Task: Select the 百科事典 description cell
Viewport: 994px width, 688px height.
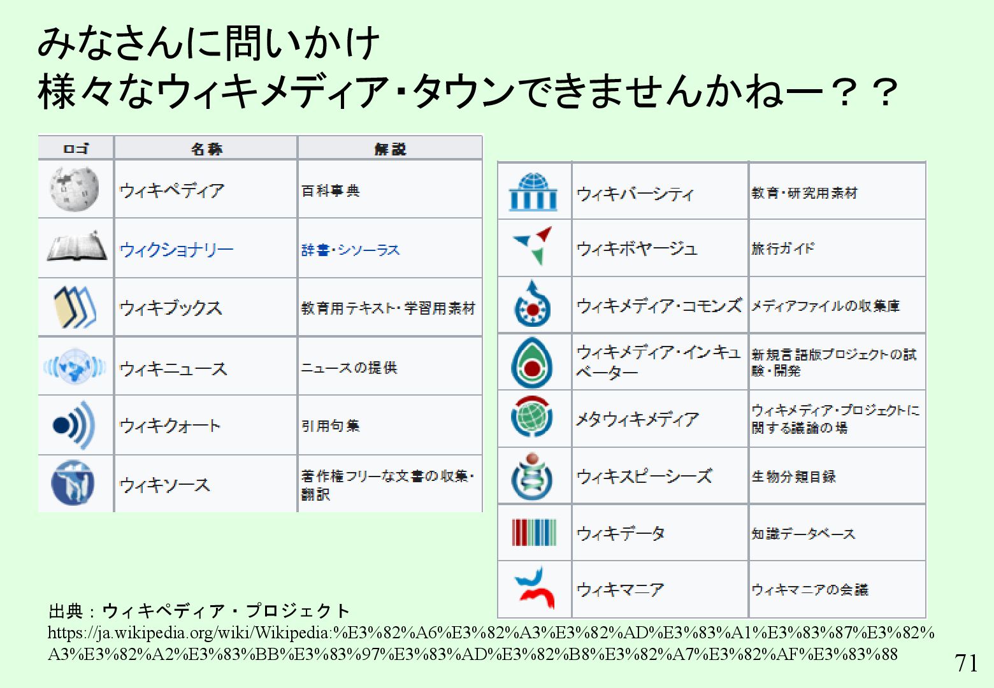Action: [389, 189]
